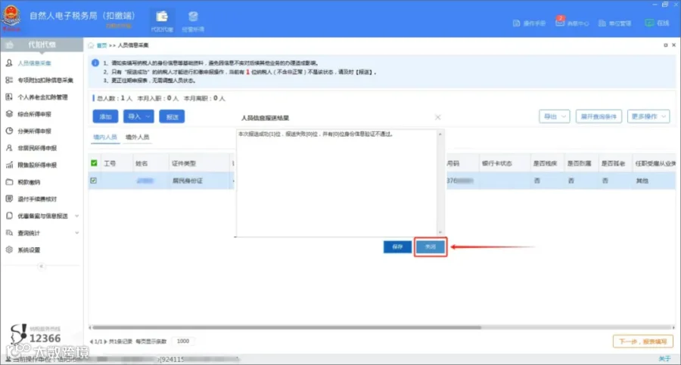
Task: Click the 保存 button in the result dialog
Action: 397,246
